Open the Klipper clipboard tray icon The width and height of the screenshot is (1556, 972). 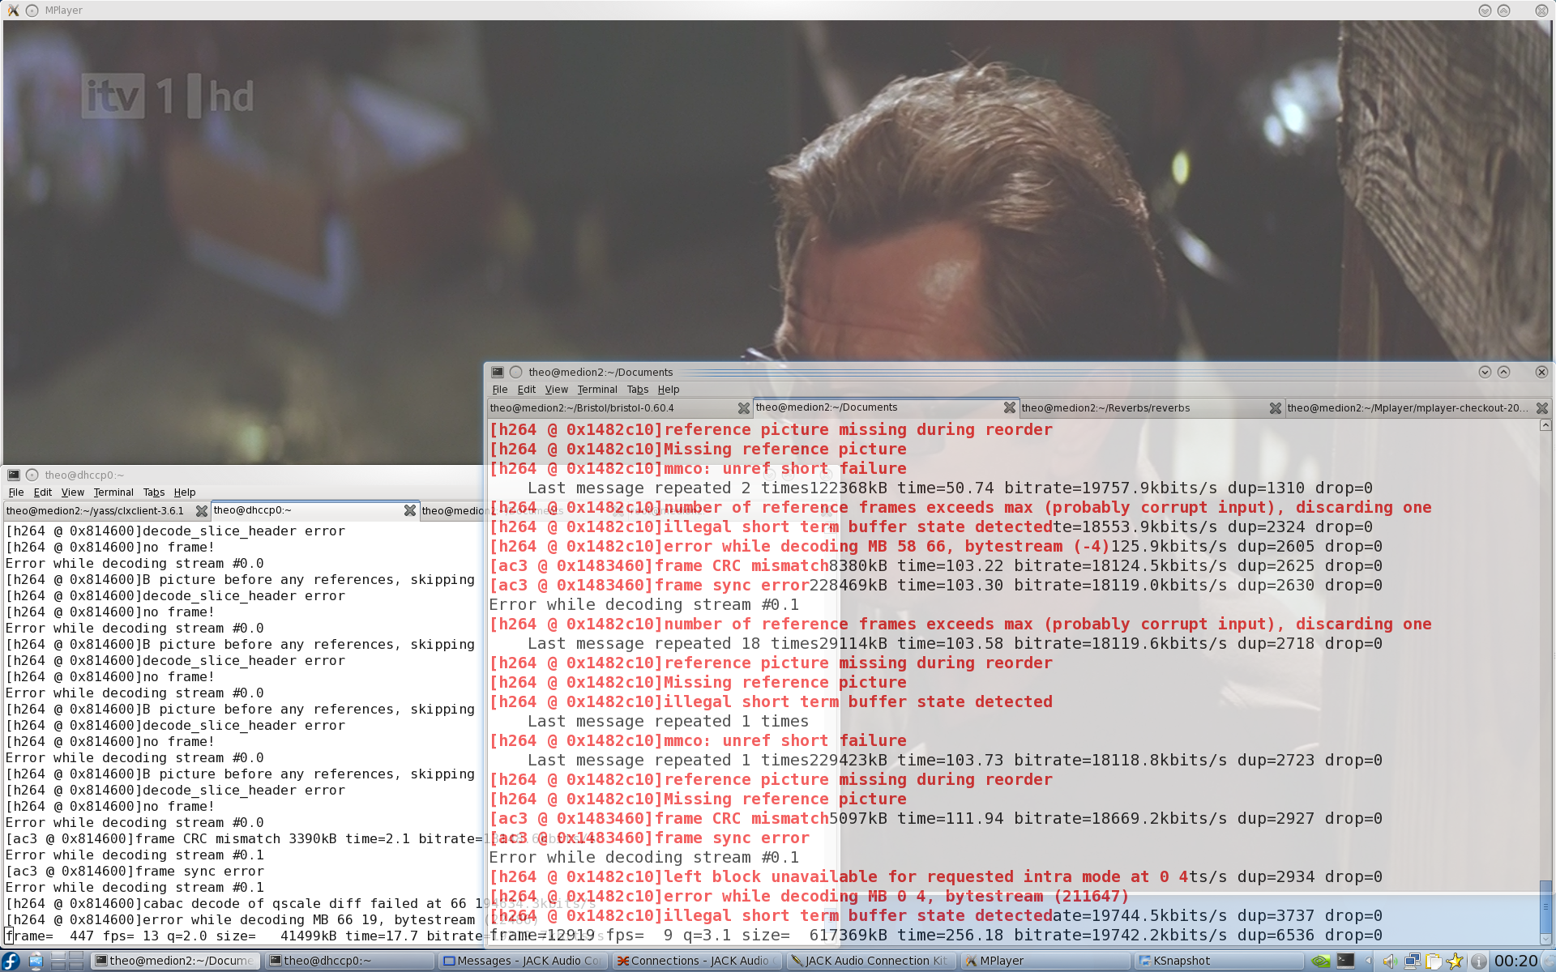1434,961
